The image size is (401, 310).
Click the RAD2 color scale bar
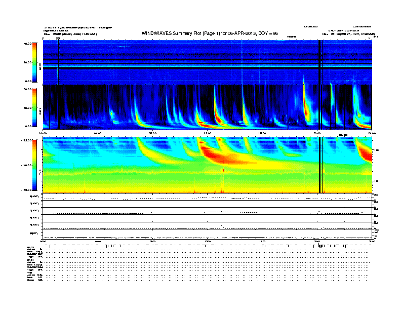pos(34,62)
